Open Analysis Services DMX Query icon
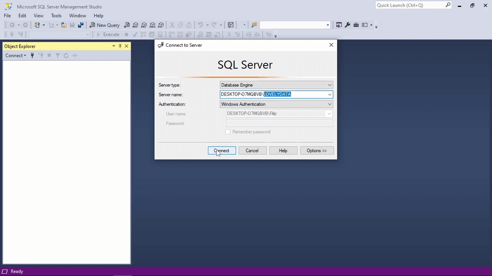492x276 pixels. click(x=144, y=25)
